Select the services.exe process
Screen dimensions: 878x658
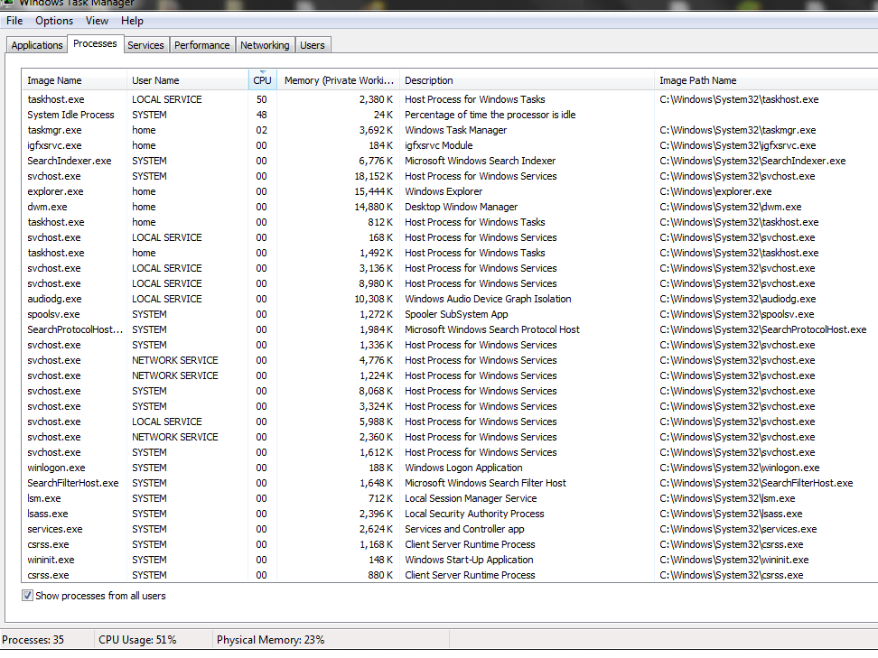pyautogui.click(x=450, y=529)
